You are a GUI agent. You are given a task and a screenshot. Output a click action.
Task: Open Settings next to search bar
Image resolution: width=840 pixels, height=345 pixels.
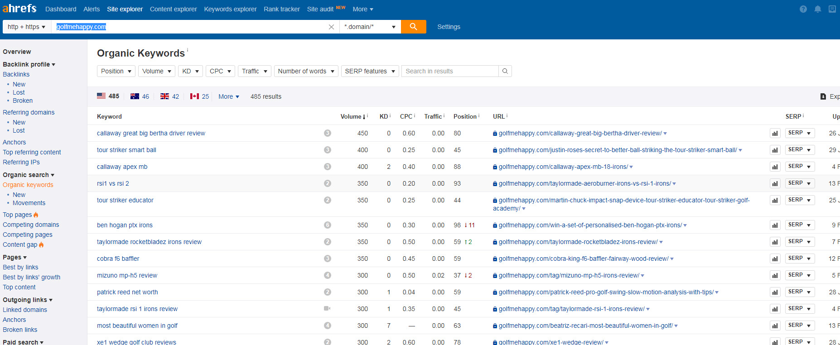point(449,27)
